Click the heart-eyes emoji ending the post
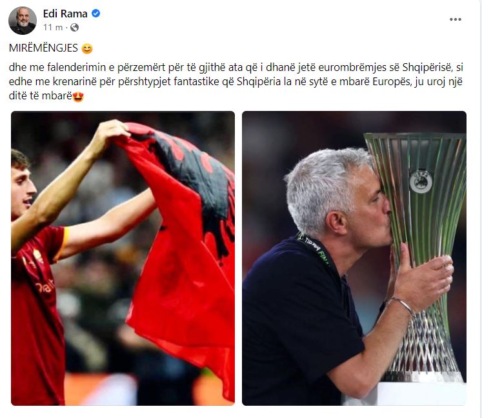Screen dimensions: 482x418 point(78,97)
